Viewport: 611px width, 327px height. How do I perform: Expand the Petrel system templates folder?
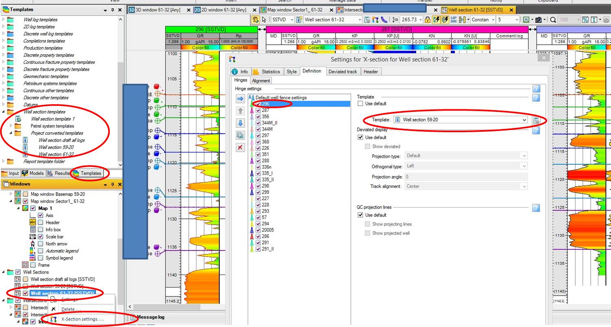[x=11, y=126]
